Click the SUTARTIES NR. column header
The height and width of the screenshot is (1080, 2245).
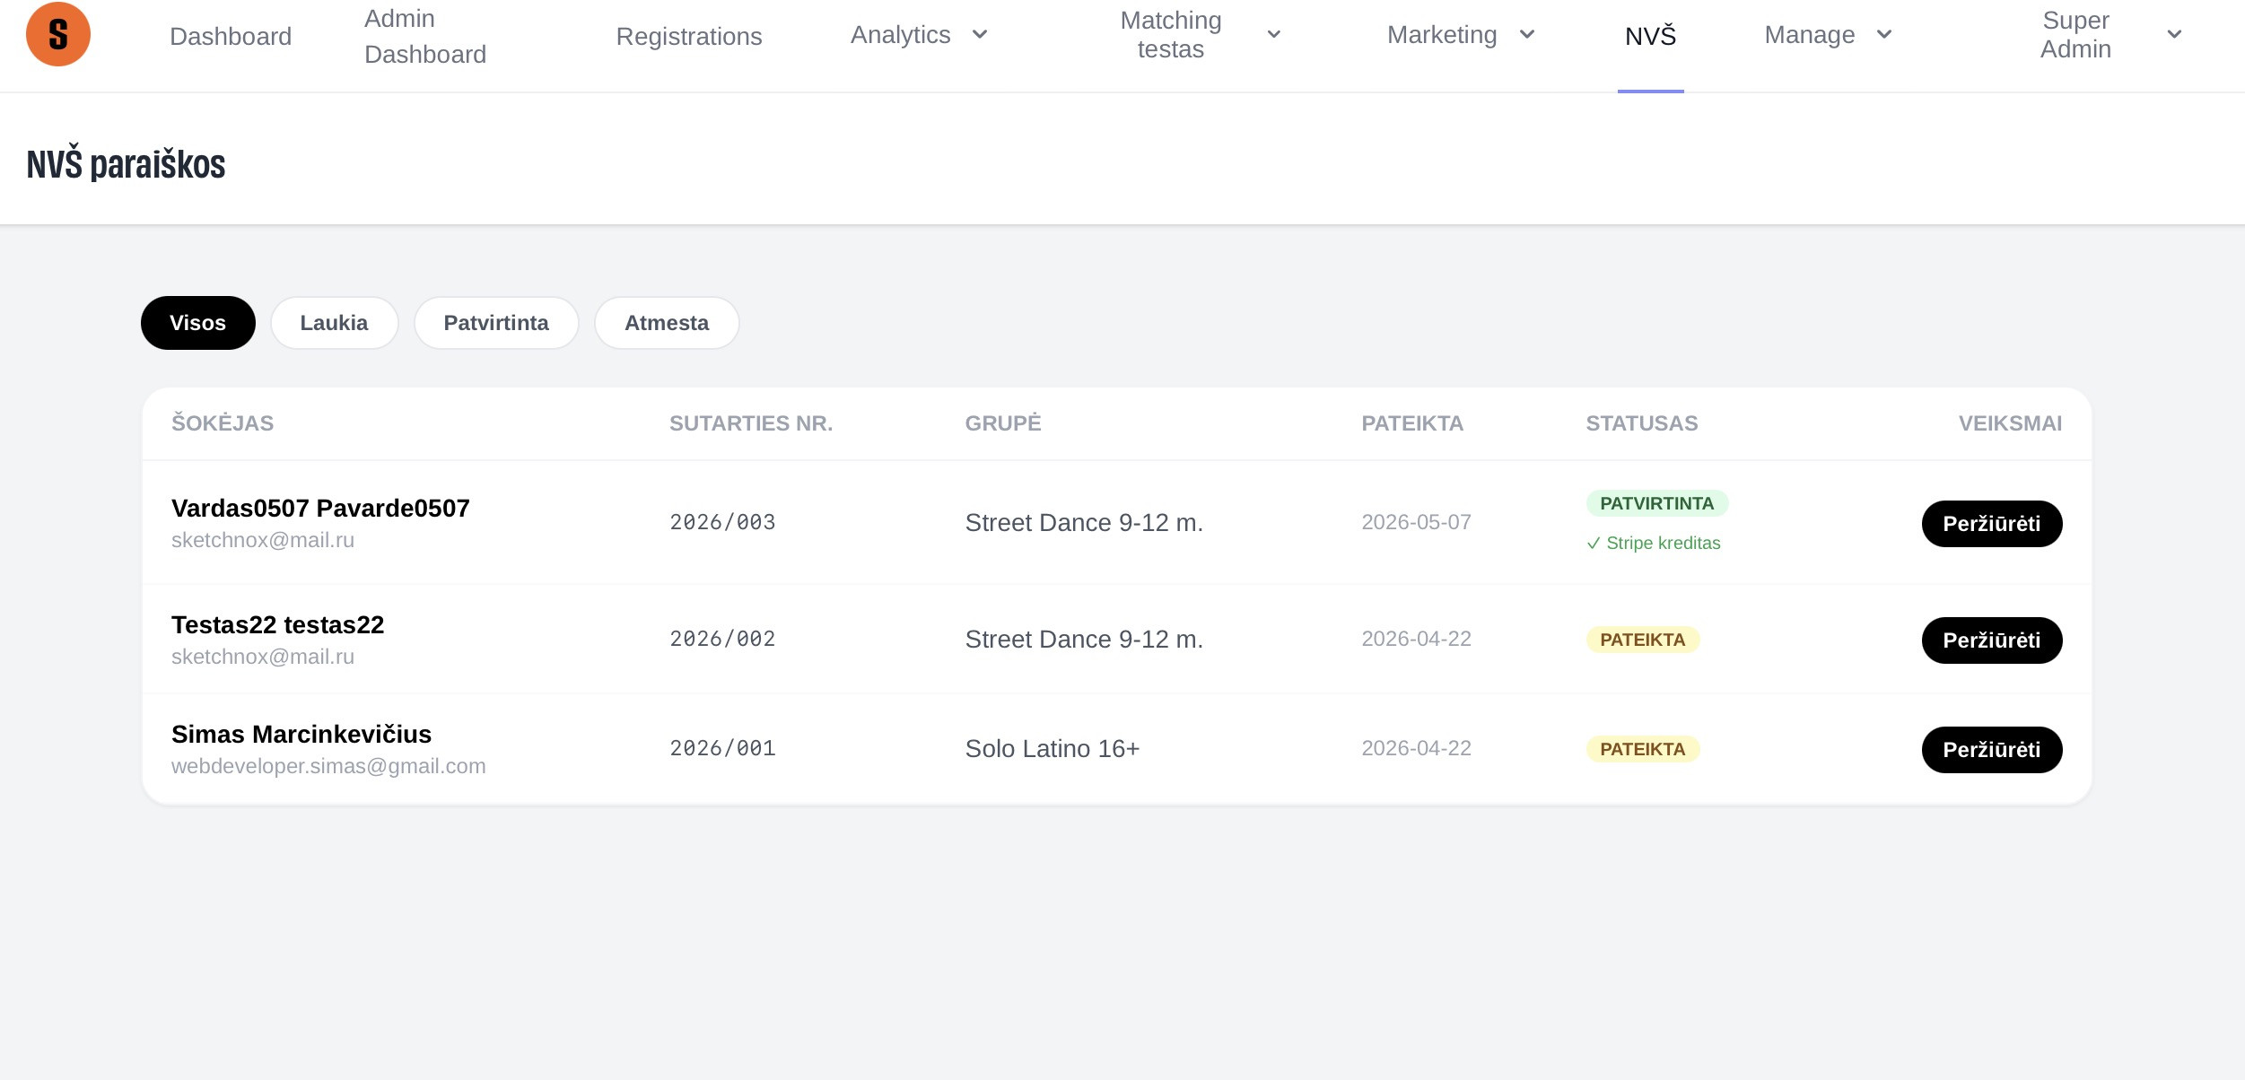point(751,423)
